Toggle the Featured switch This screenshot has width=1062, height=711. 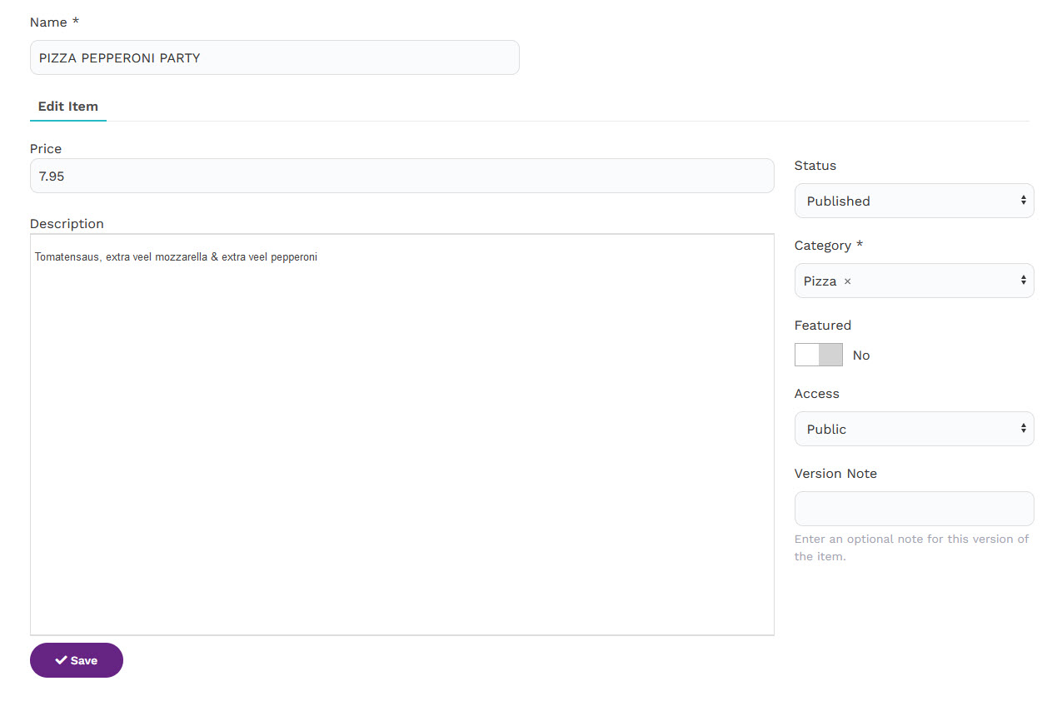[818, 355]
